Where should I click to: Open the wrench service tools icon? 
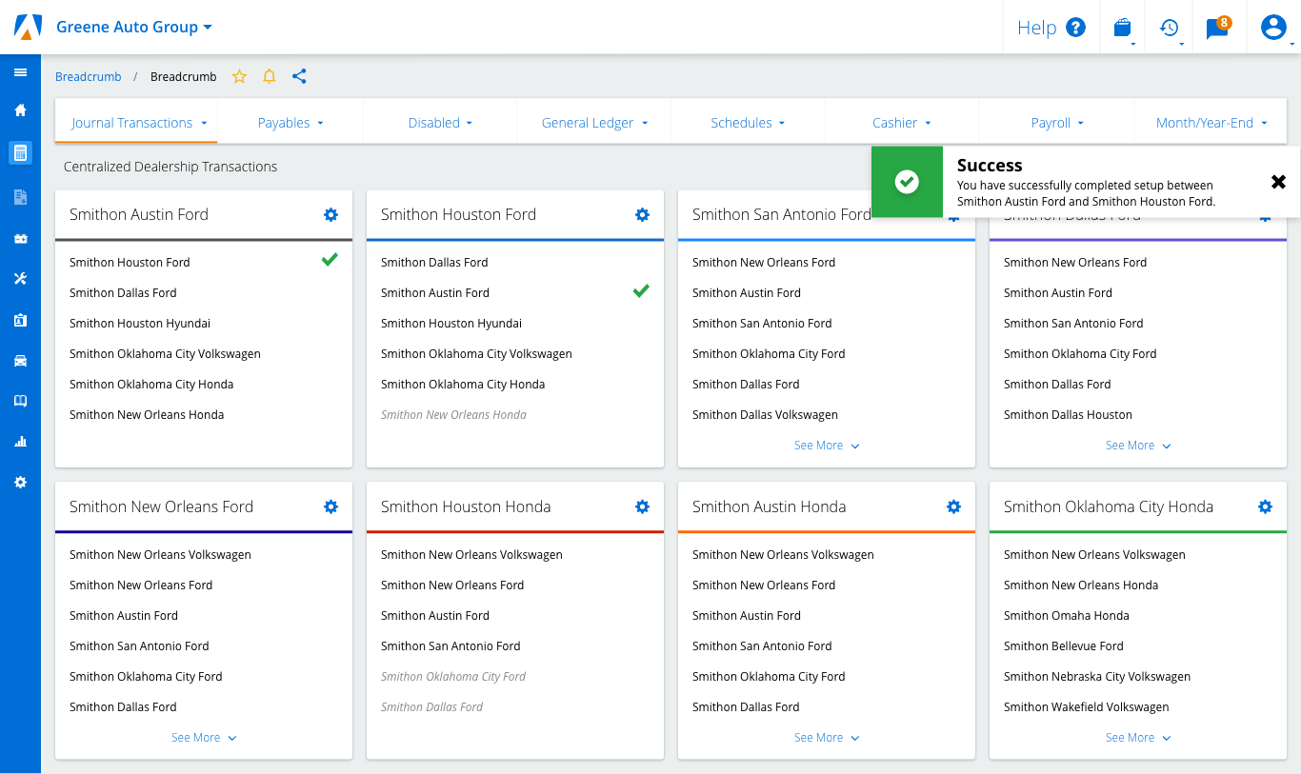tap(20, 279)
